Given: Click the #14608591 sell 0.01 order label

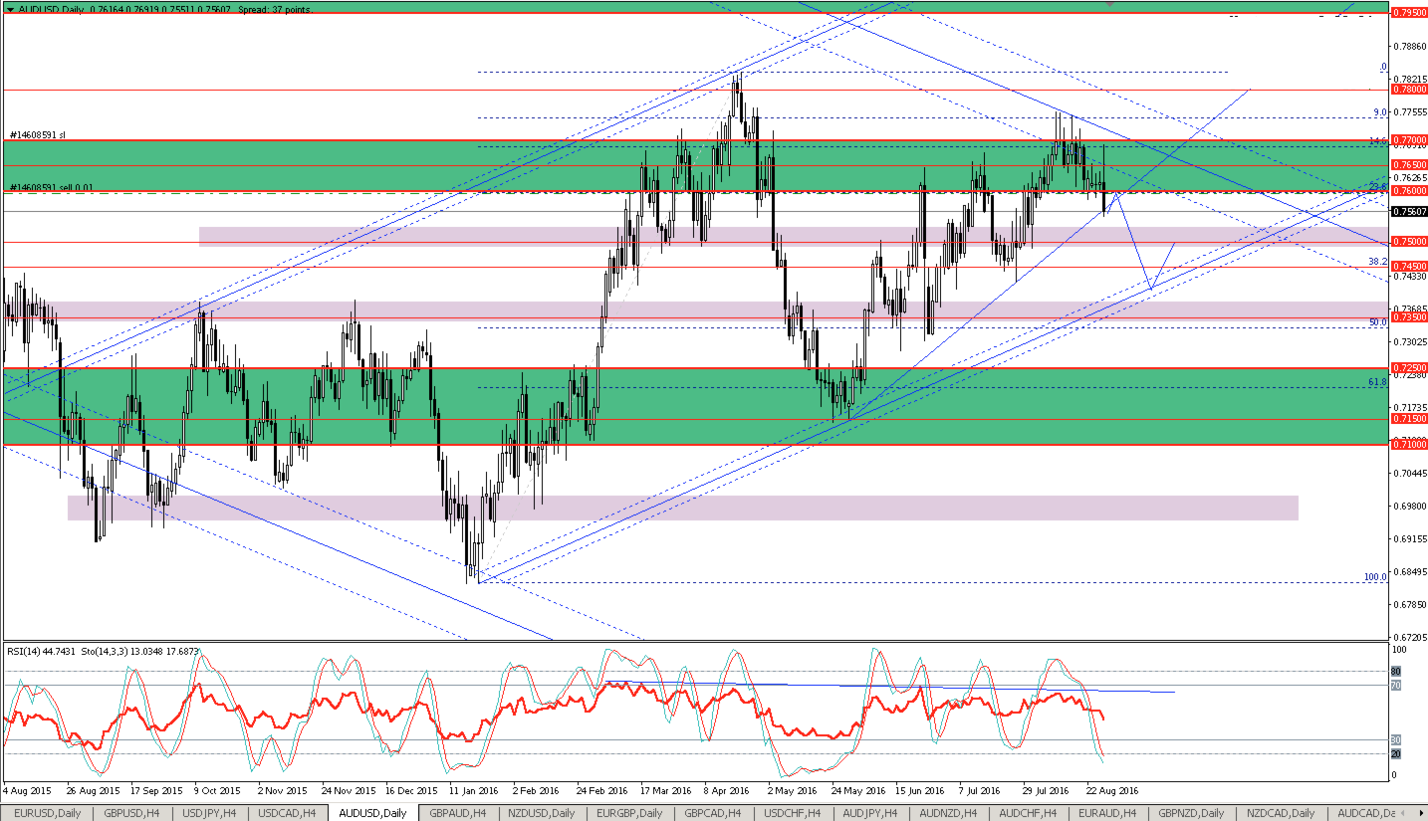Looking at the screenshot, I should click(52, 186).
